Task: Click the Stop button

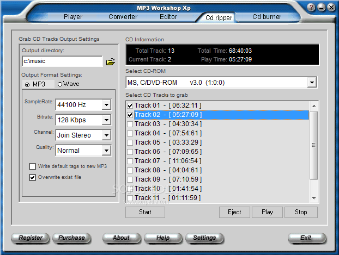Action: tap(301, 212)
